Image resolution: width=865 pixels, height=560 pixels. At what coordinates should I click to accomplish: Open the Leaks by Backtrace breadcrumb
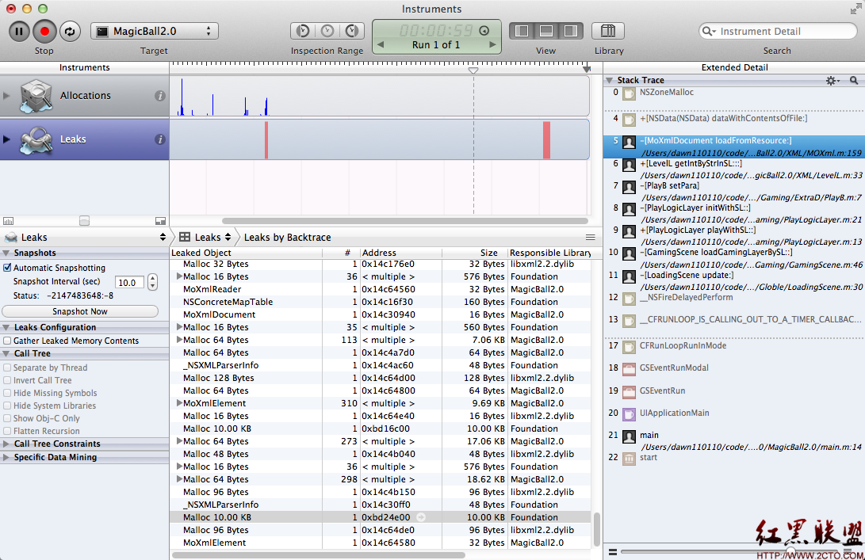pos(287,237)
